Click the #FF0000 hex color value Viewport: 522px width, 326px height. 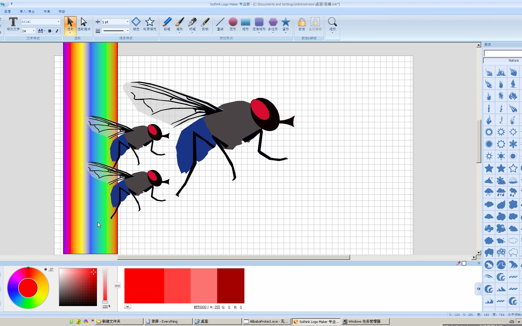tap(200, 307)
